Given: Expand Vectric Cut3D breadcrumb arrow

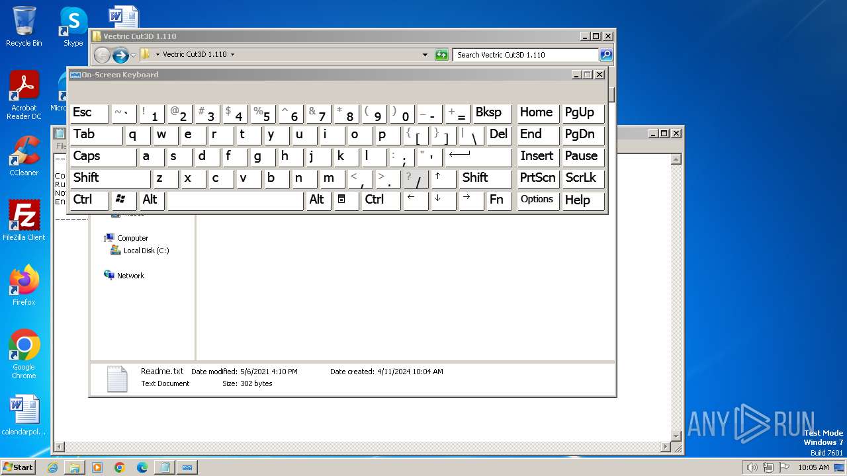Looking at the screenshot, I should tap(232, 55).
